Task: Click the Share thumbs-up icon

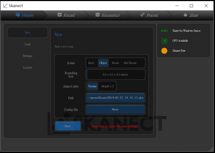Action: [x=185, y=15]
